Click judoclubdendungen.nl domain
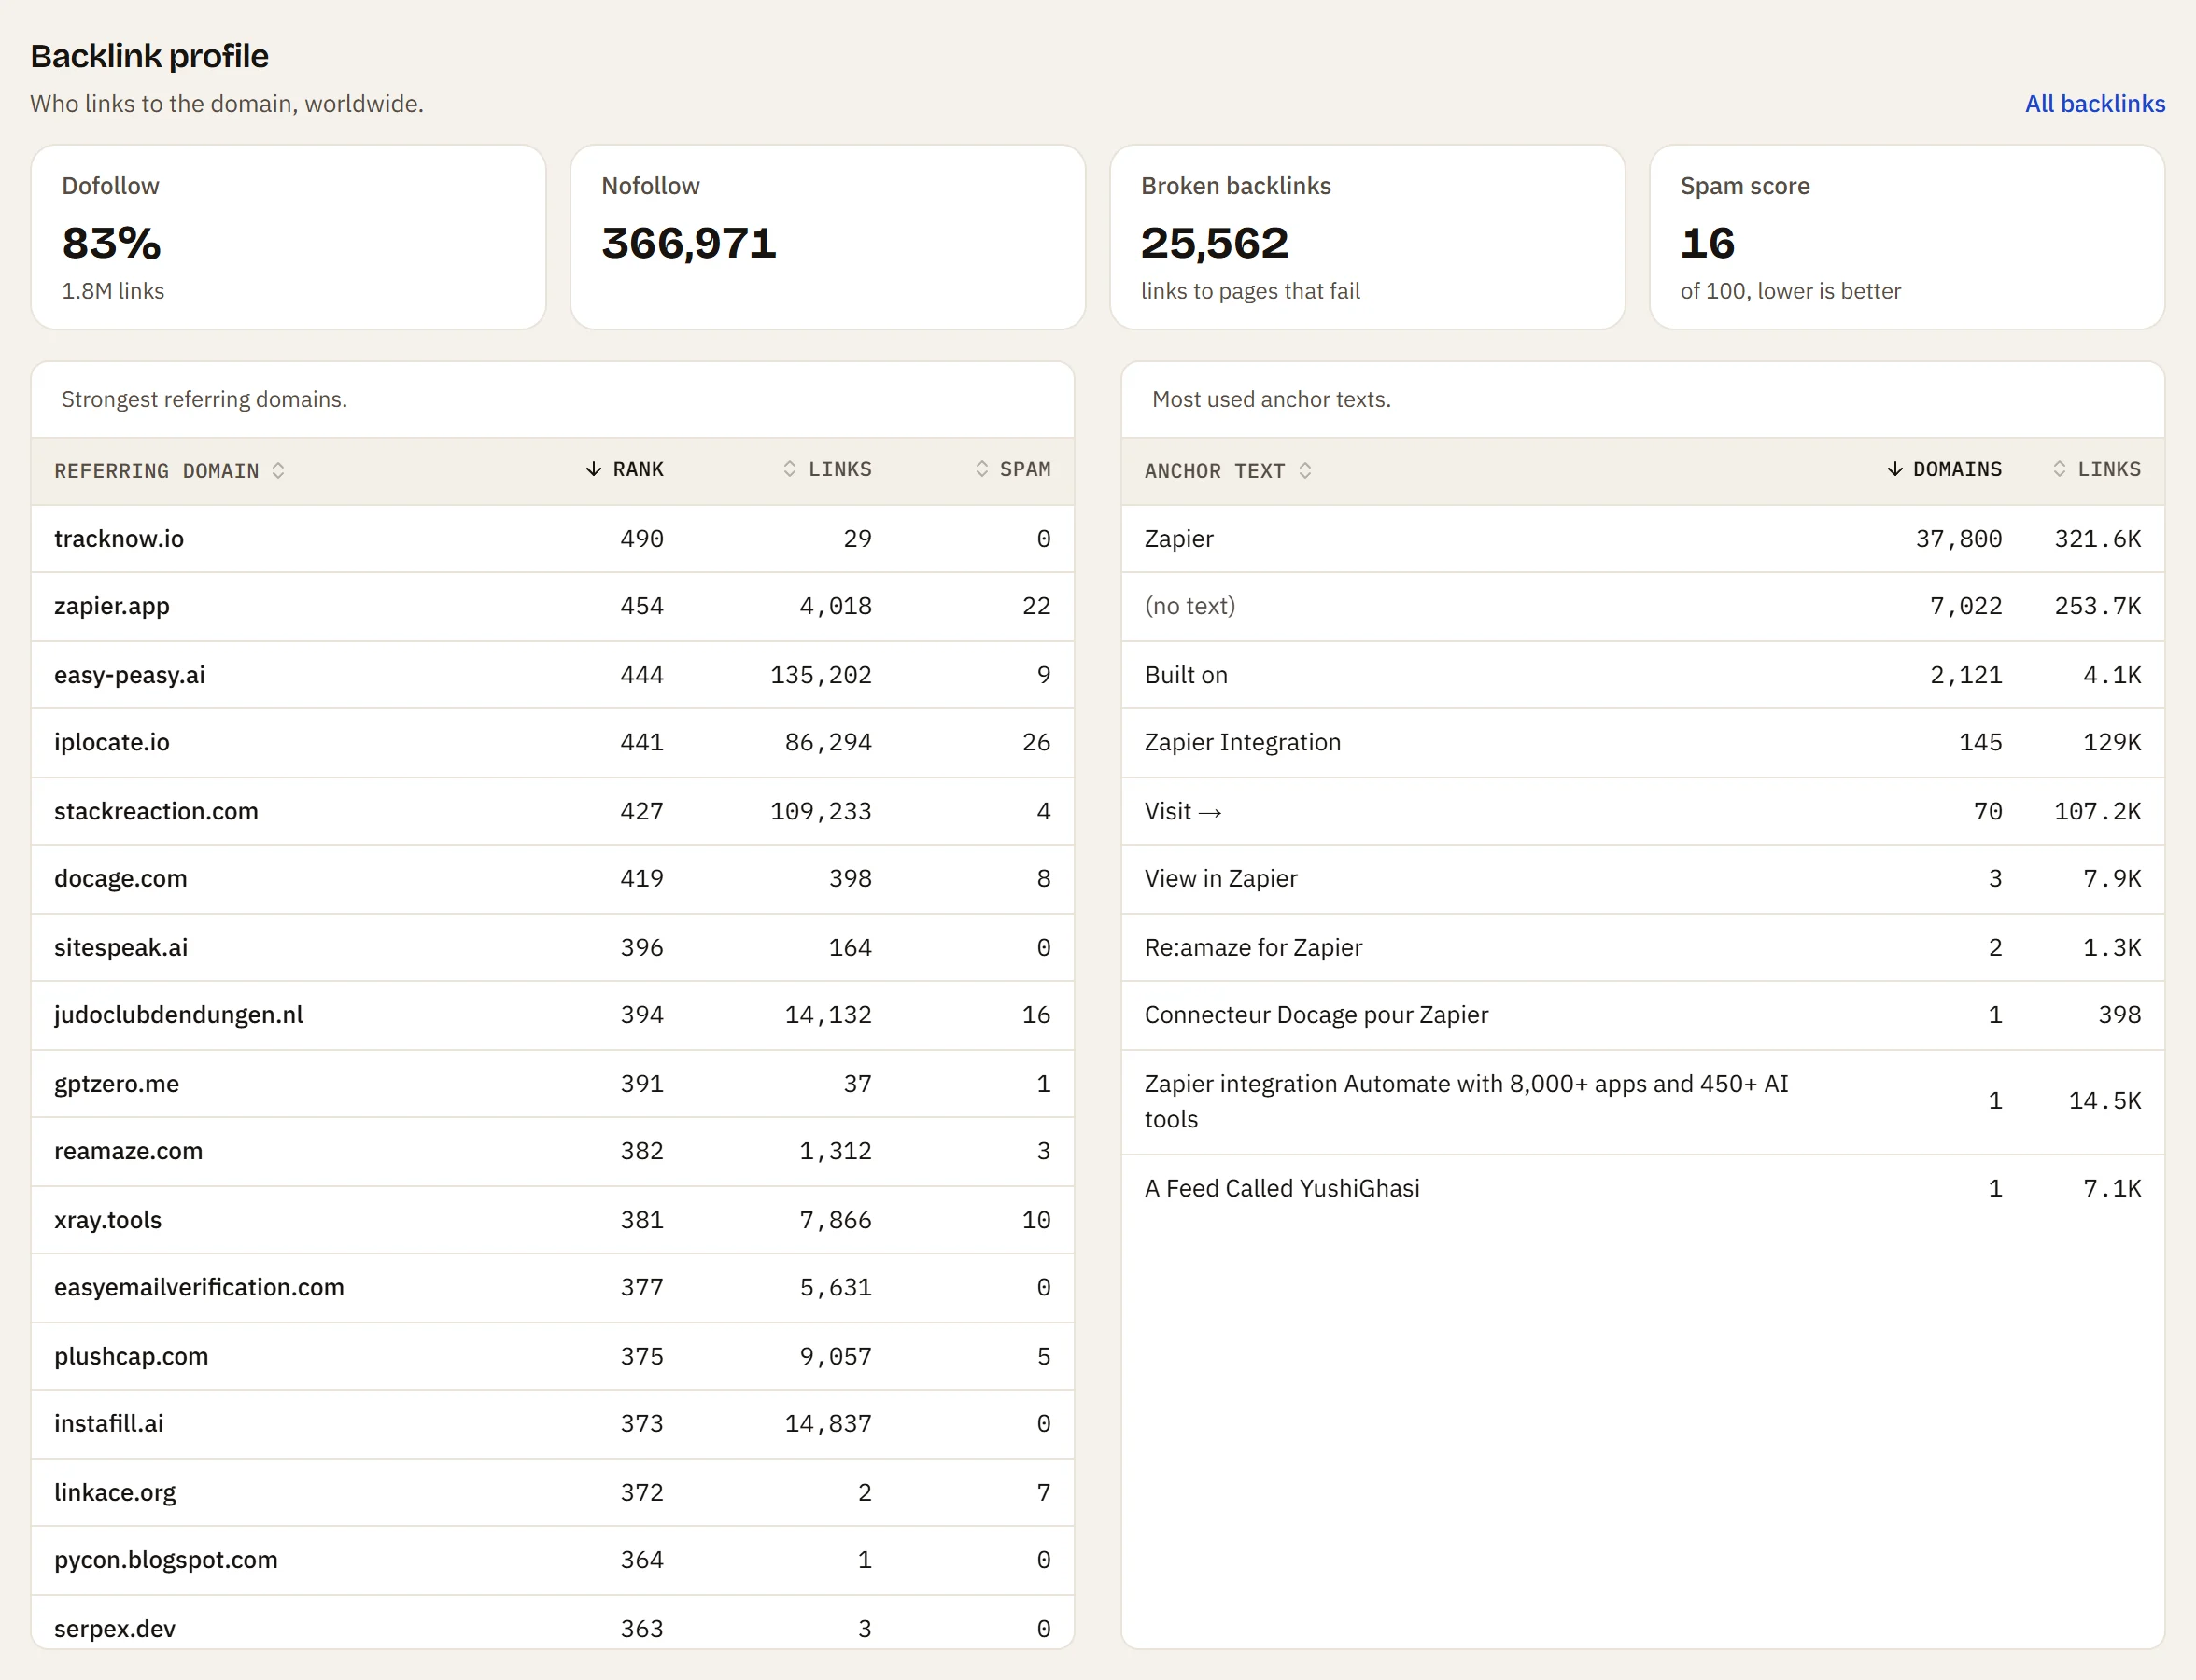The image size is (2196, 1680). tap(178, 1014)
